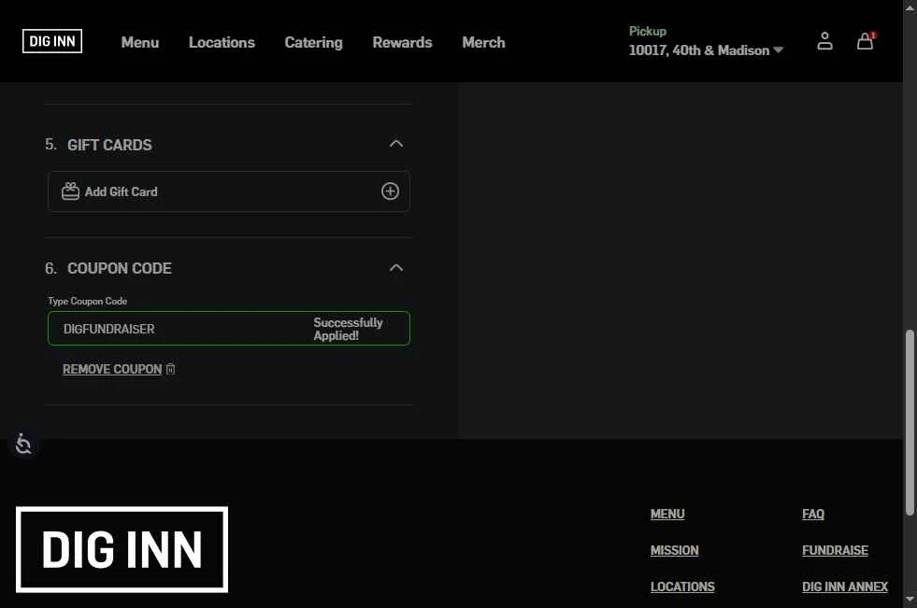The image size is (917, 608).
Task: Open the user account icon
Action: (x=824, y=41)
